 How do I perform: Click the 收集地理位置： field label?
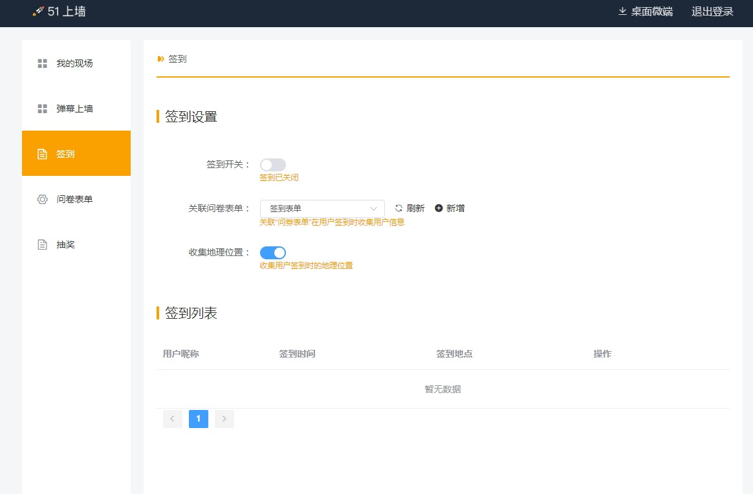coord(219,253)
